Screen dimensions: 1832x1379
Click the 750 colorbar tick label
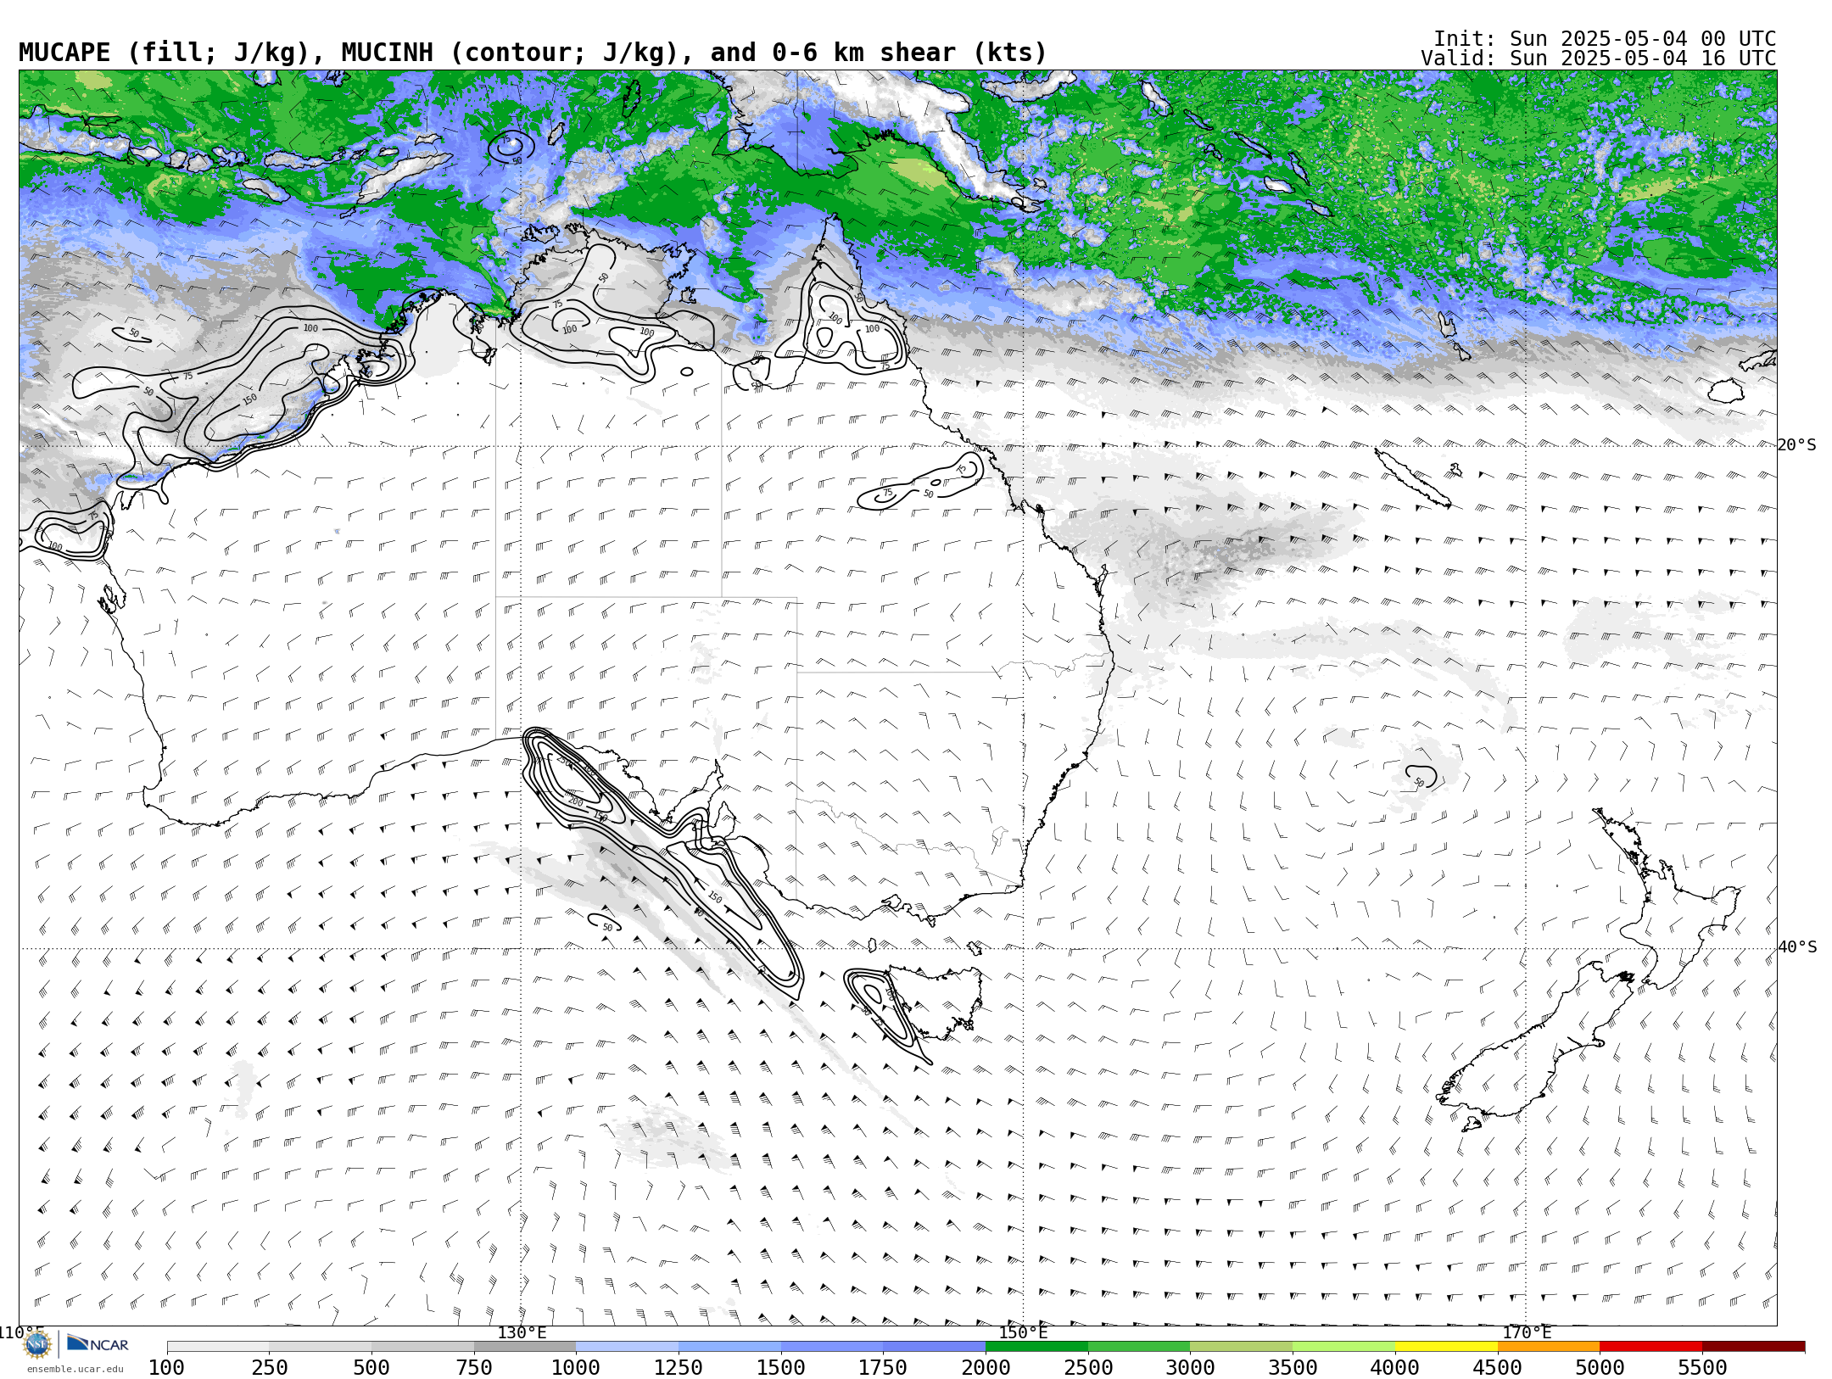click(474, 1368)
